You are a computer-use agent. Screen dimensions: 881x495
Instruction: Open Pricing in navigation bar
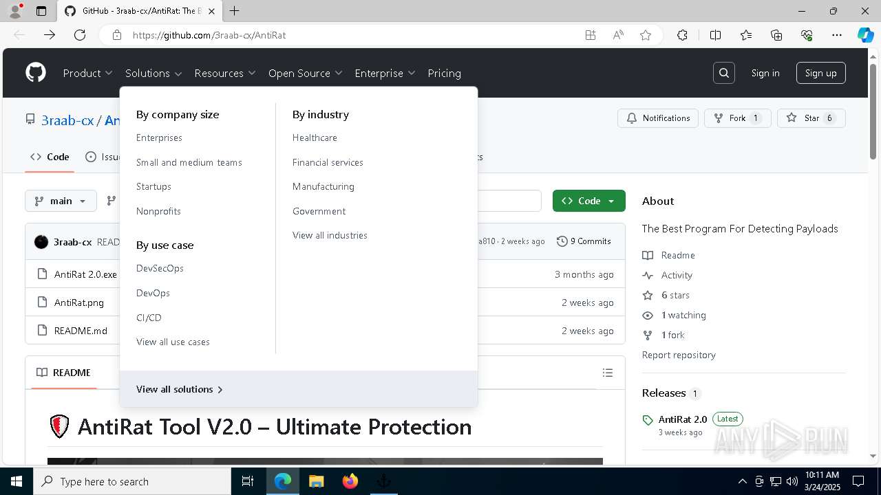pyautogui.click(x=444, y=73)
